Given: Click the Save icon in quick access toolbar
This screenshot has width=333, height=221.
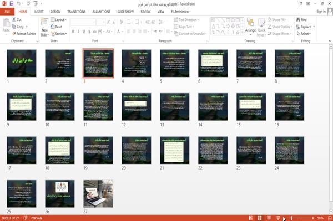Looking at the screenshot, I should point(11,4).
